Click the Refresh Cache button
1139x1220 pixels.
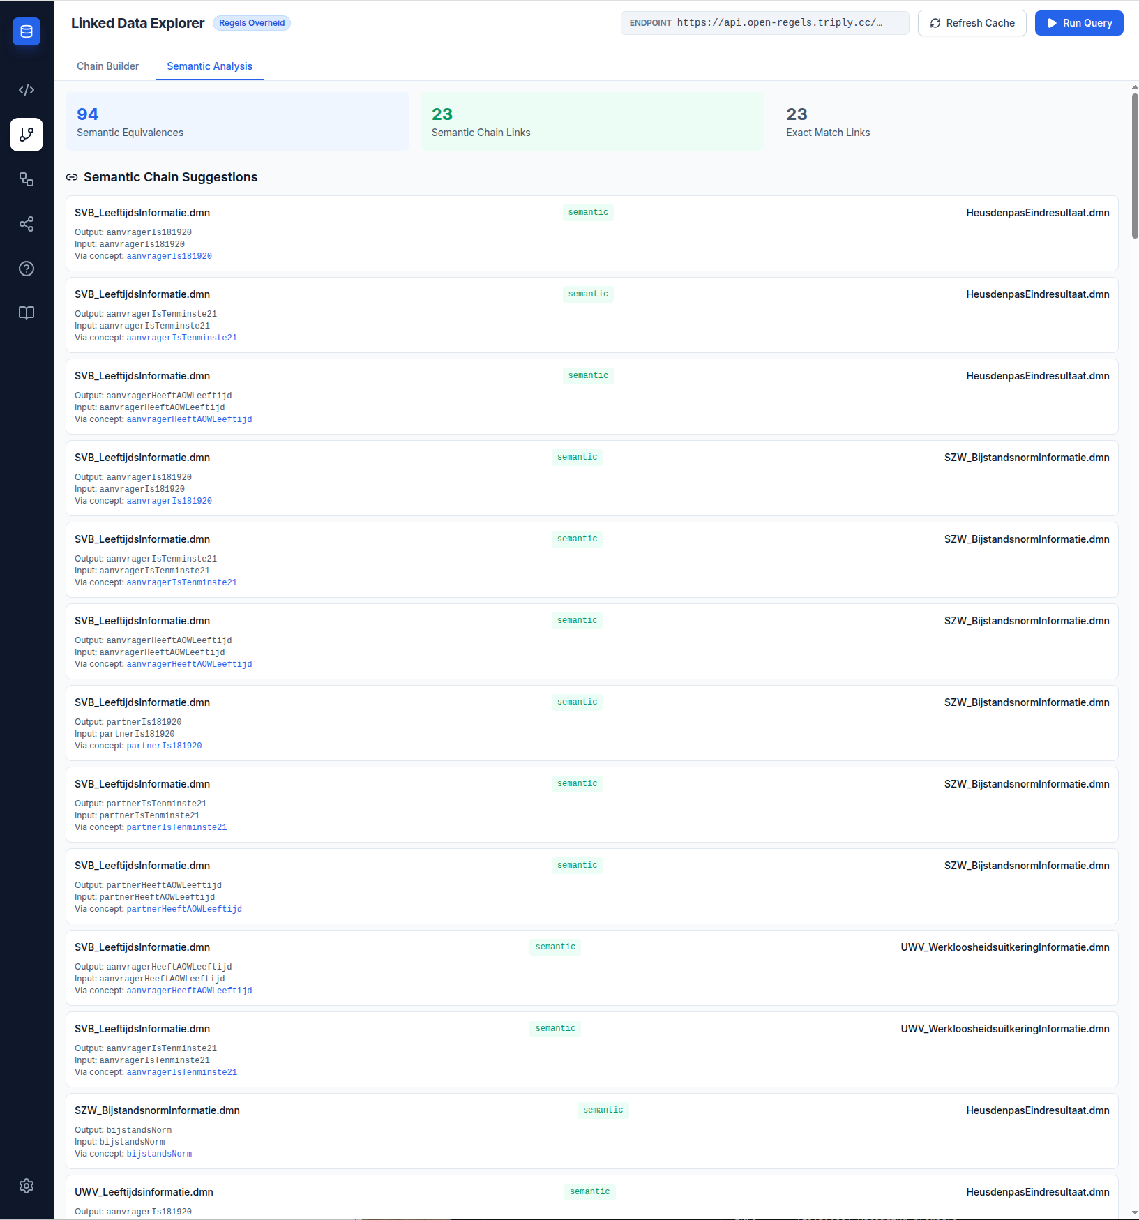click(972, 22)
